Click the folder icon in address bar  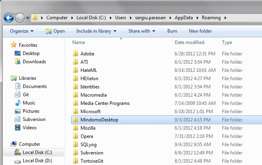[x=35, y=17]
